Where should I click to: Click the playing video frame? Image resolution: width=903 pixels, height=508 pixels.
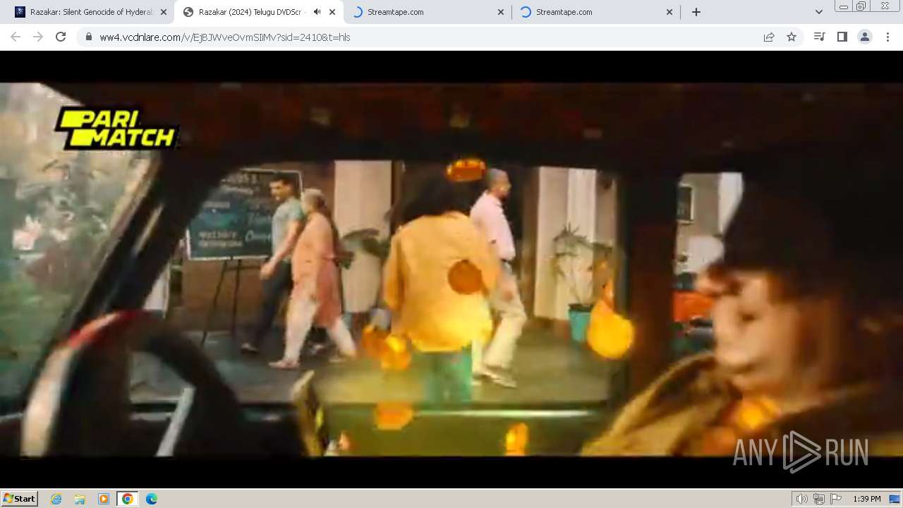click(451, 270)
